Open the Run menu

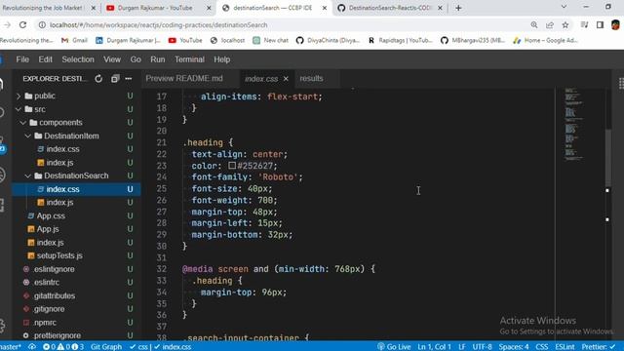[157, 59]
